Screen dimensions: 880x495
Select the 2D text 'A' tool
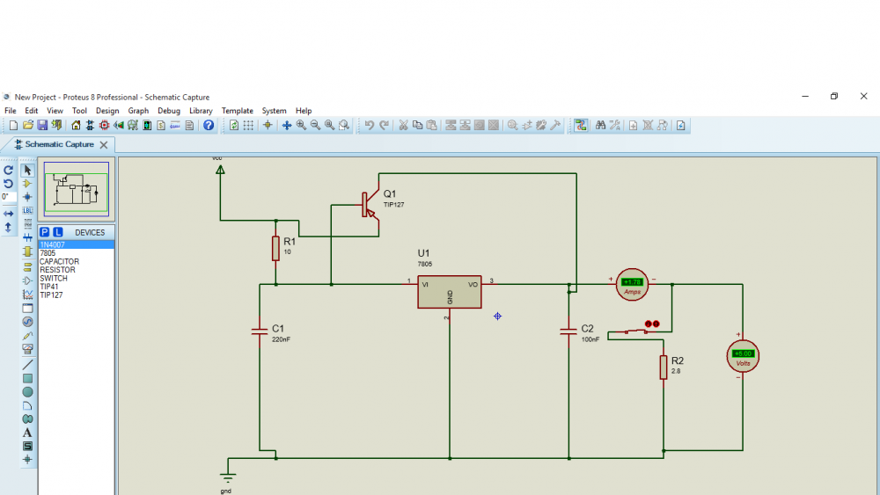[27, 433]
